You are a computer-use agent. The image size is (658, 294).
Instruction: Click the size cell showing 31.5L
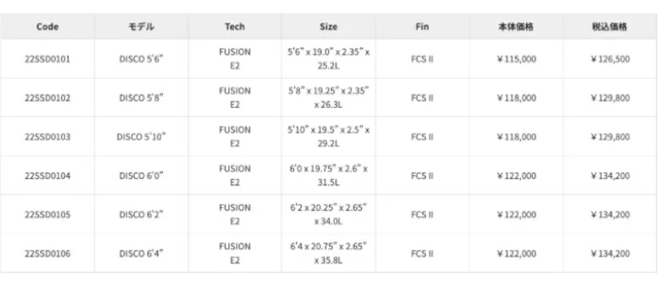[x=328, y=176]
